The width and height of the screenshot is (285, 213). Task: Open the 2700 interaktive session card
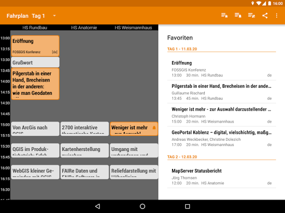(x=85, y=129)
